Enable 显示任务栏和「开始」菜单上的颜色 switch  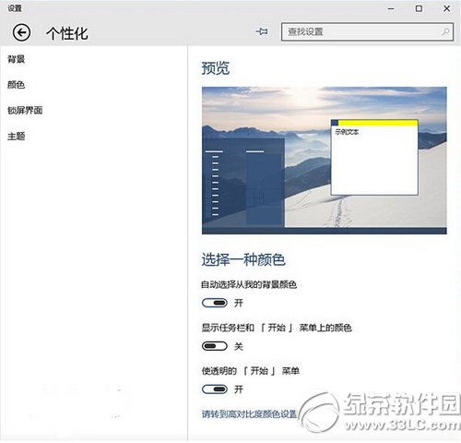pyautogui.click(x=215, y=346)
